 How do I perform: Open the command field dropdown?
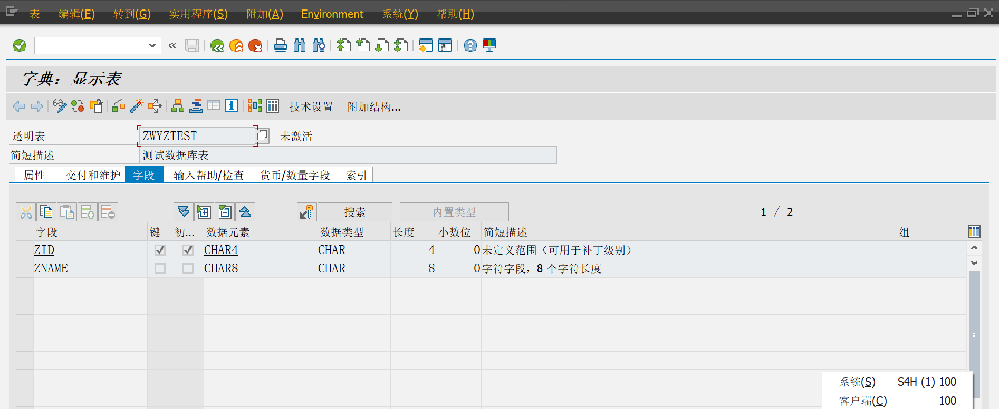tap(152, 46)
